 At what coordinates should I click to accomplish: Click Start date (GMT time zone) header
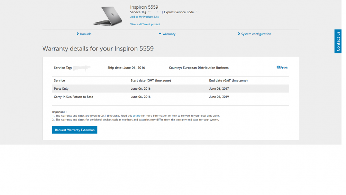click(151, 81)
